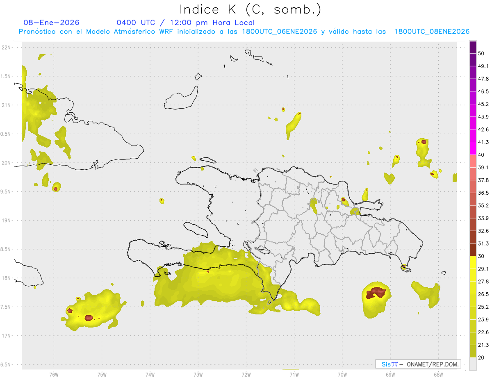Screen dimensions: 492x380
Task: Click the colorbar value '47.8'
Action: click(x=483, y=79)
